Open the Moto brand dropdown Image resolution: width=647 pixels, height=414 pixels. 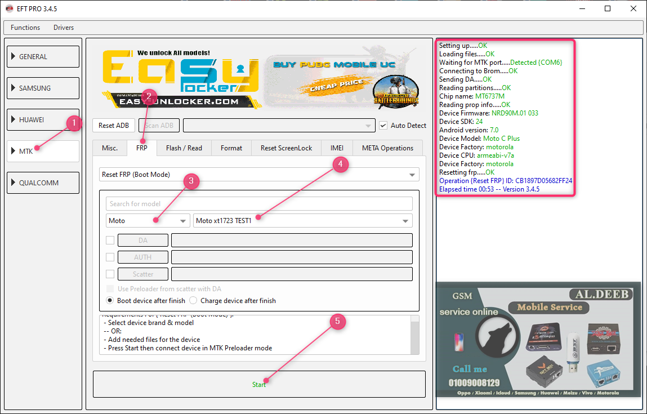148,221
